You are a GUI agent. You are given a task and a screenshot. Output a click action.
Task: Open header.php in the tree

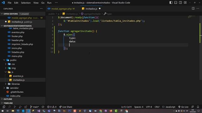[18, 40]
